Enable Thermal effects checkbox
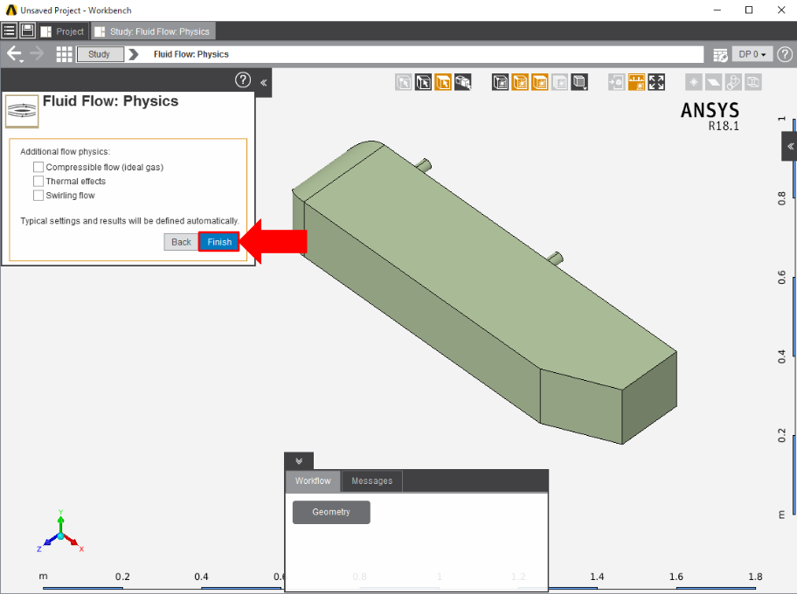 pos(38,181)
